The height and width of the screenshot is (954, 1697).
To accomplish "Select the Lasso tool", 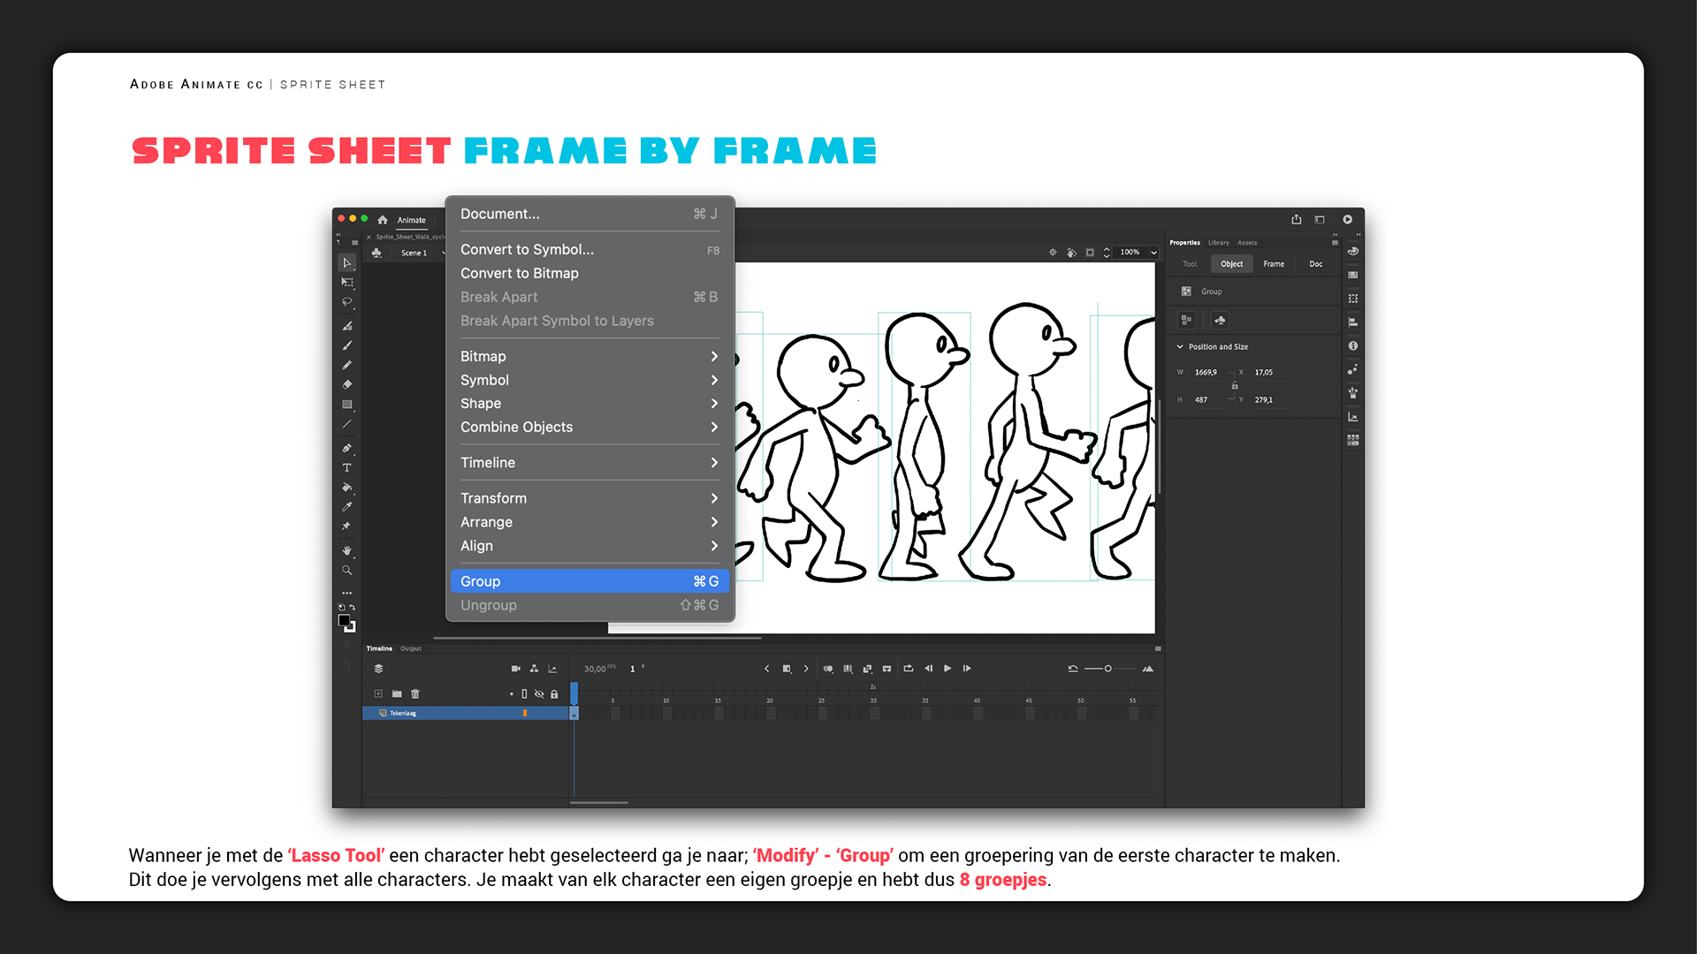I will pos(347,302).
